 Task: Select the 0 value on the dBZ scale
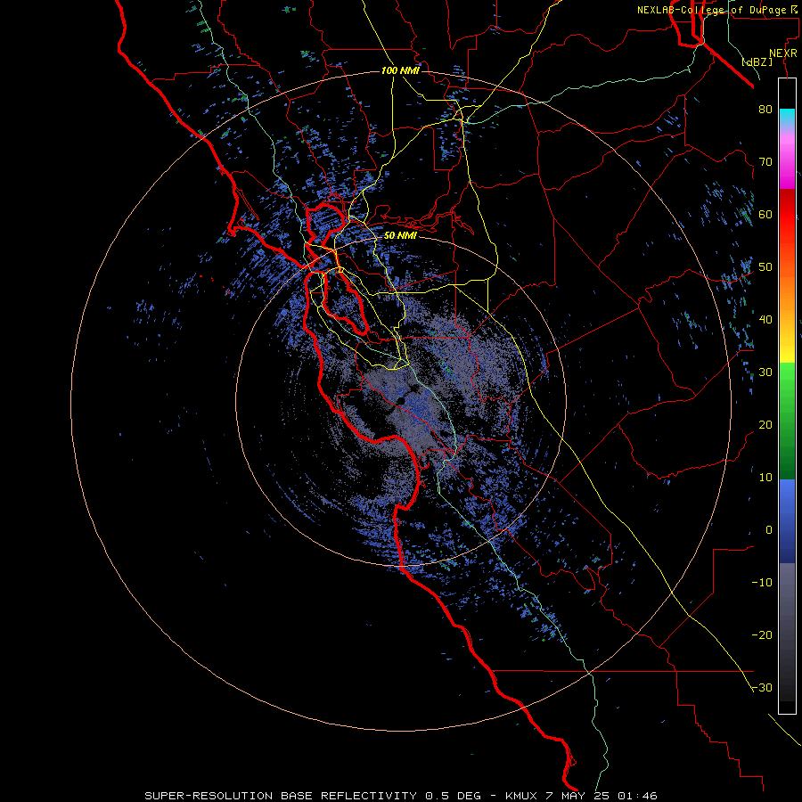769,530
